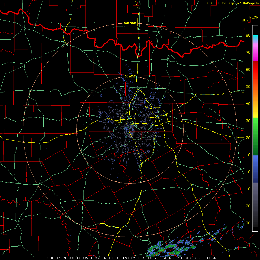Viewport: 260px width, 260px height.
Task: Click the 80 dBZ scale value
Action: pyautogui.click(x=248, y=36)
